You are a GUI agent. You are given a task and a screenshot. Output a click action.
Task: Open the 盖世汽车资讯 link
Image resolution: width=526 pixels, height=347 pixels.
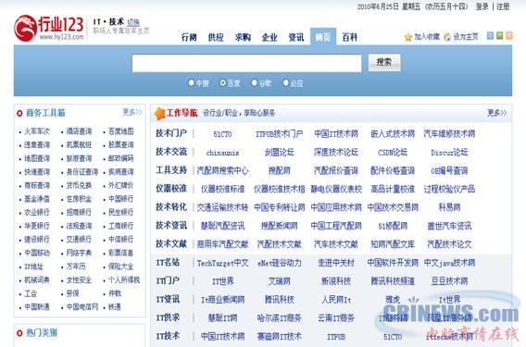449,226
